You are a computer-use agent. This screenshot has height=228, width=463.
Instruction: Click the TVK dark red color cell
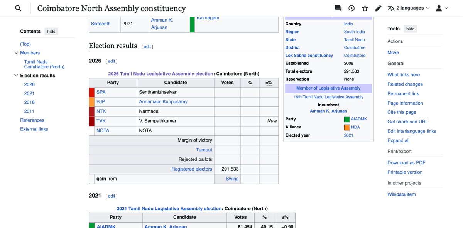click(91, 121)
